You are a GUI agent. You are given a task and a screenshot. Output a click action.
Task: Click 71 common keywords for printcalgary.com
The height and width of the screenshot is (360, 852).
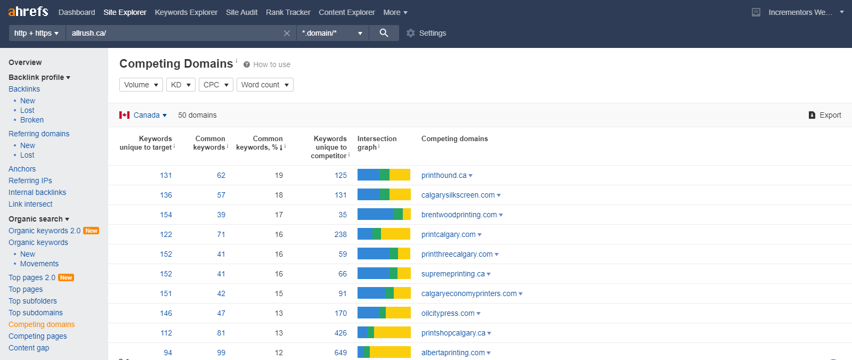pyautogui.click(x=221, y=234)
